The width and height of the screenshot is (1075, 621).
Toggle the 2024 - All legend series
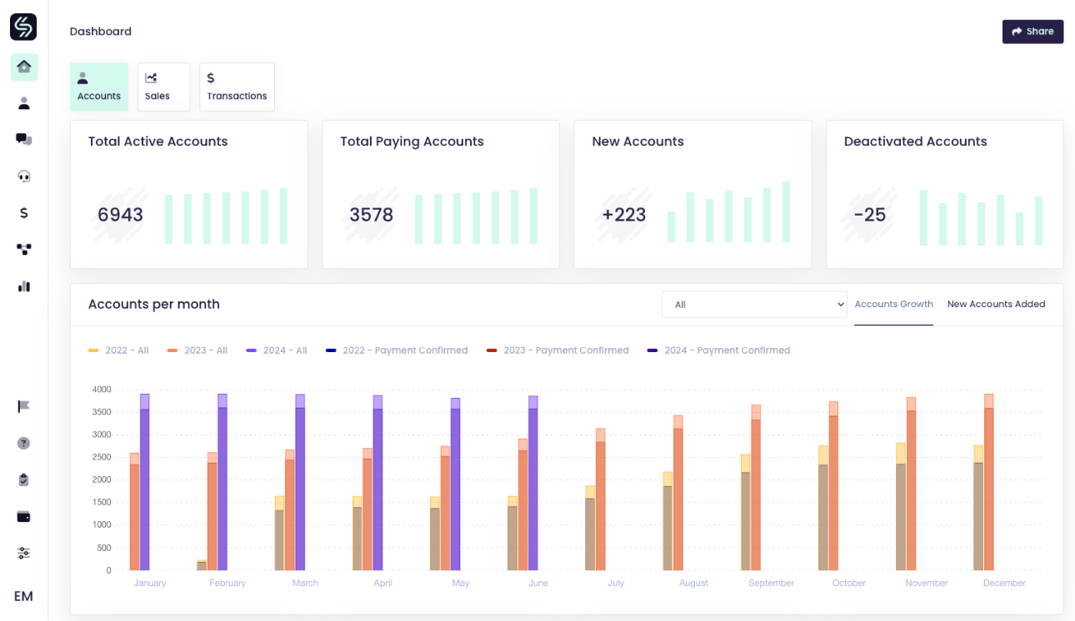(x=276, y=350)
